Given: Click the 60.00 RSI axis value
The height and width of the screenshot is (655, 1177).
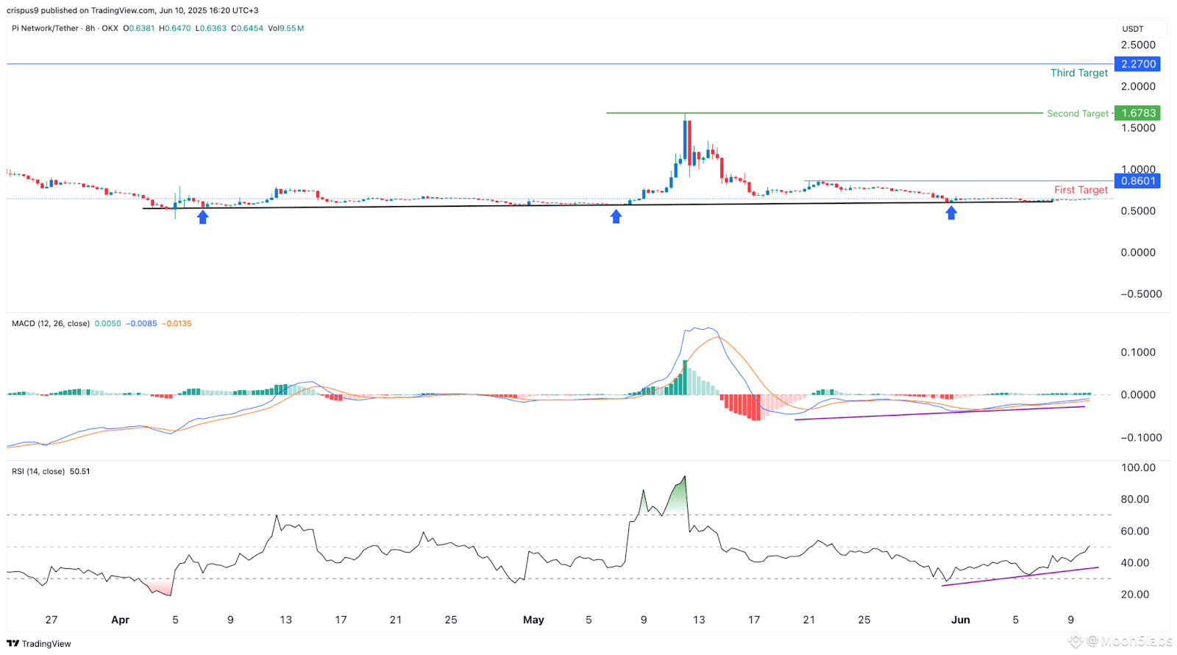Looking at the screenshot, I should (x=1134, y=531).
